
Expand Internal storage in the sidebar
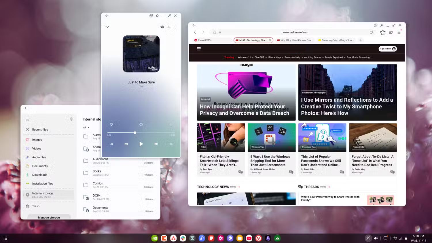[24, 195]
